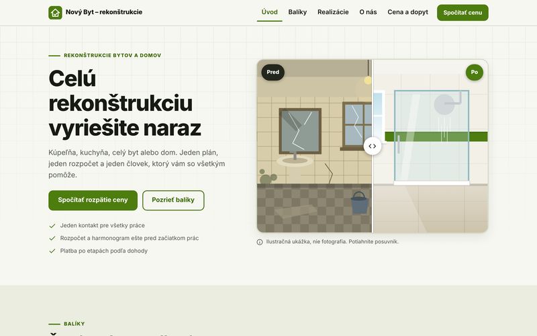Click the renovated bathroom illustration with glass shower
This screenshot has width=537, height=336.
point(430,146)
